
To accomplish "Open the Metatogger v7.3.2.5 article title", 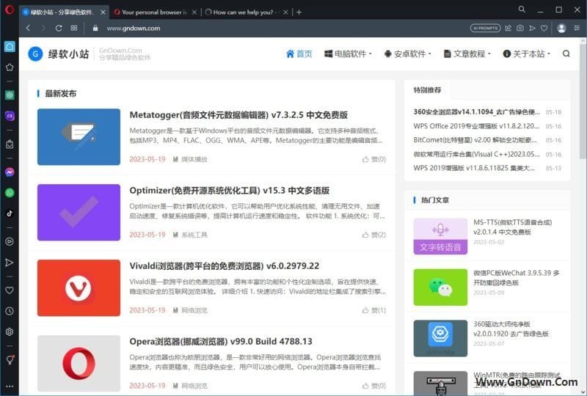I will tap(238, 115).
